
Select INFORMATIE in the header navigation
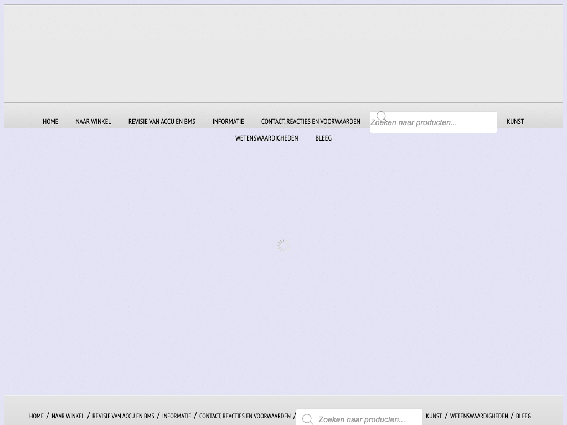coord(228,121)
